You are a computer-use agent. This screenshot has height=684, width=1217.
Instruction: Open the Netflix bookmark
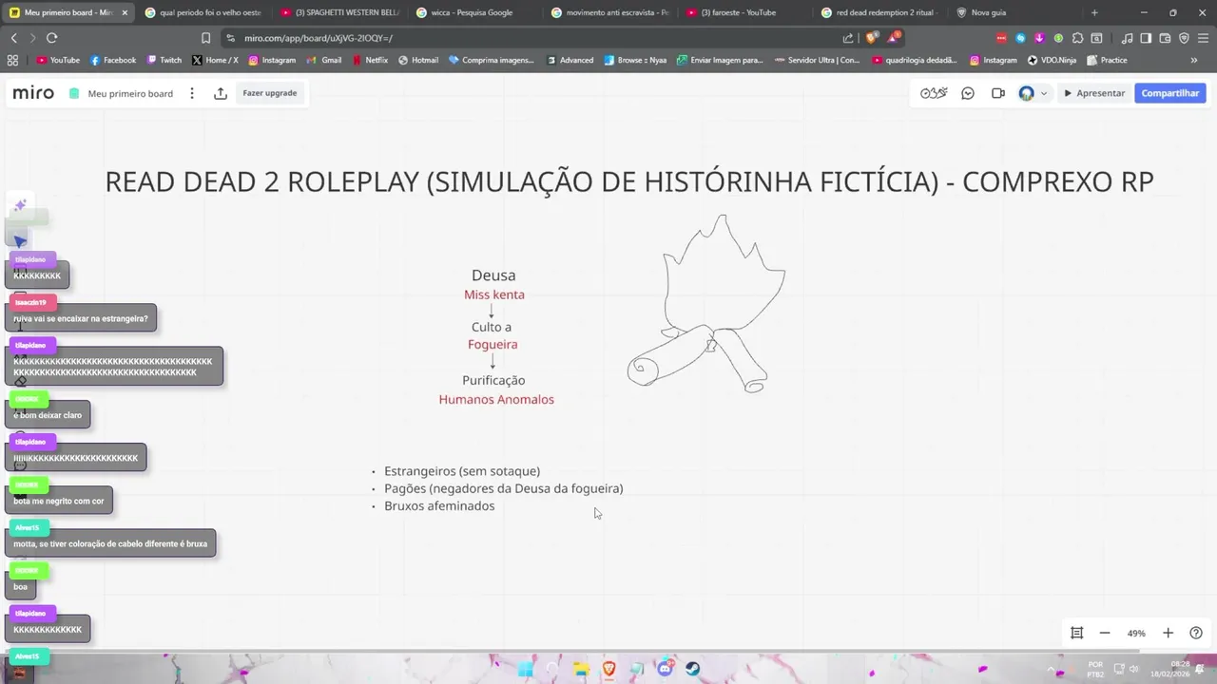pos(370,60)
